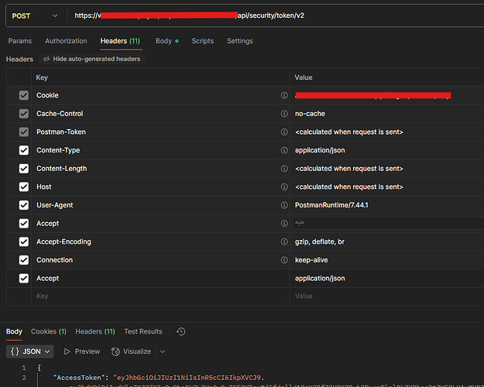Screen dimensions: 484x387
Task: Uncheck the User-Agent header checkbox
Action: point(24,205)
